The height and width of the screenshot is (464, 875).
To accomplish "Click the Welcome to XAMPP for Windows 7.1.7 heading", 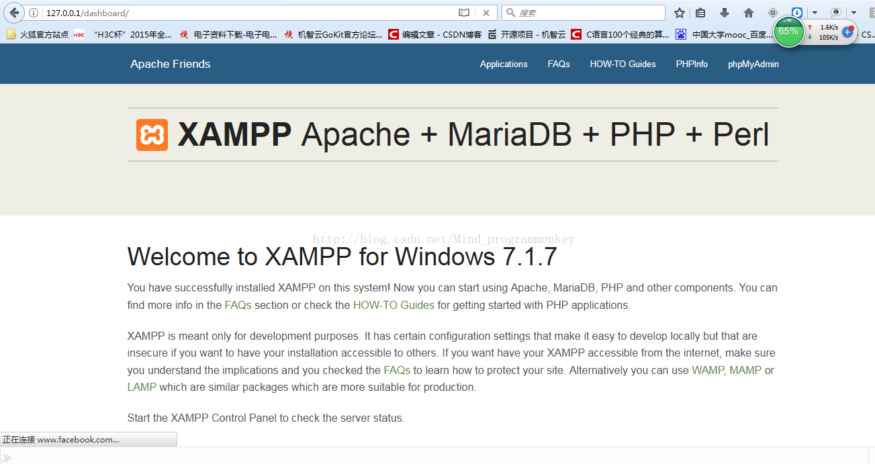I will [342, 257].
